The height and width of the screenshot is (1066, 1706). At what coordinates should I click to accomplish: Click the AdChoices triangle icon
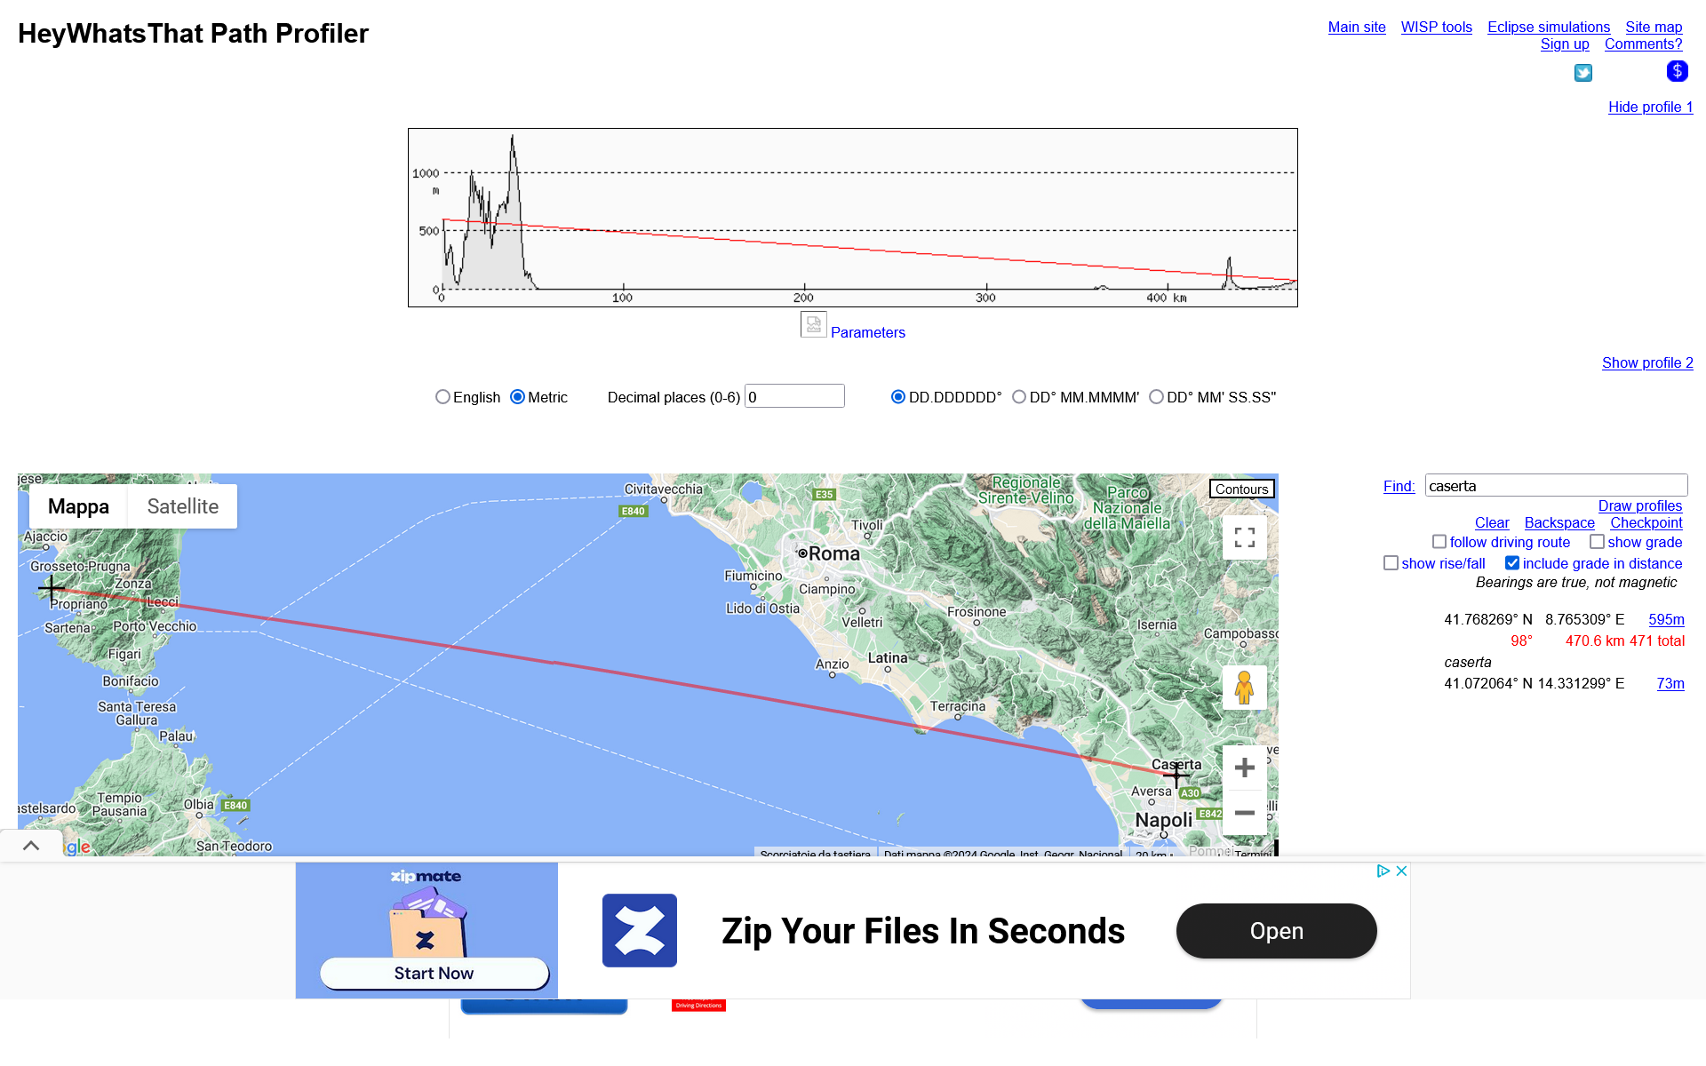[1383, 871]
